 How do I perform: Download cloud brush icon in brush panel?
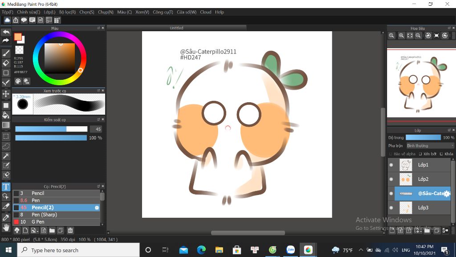[x=17, y=231]
